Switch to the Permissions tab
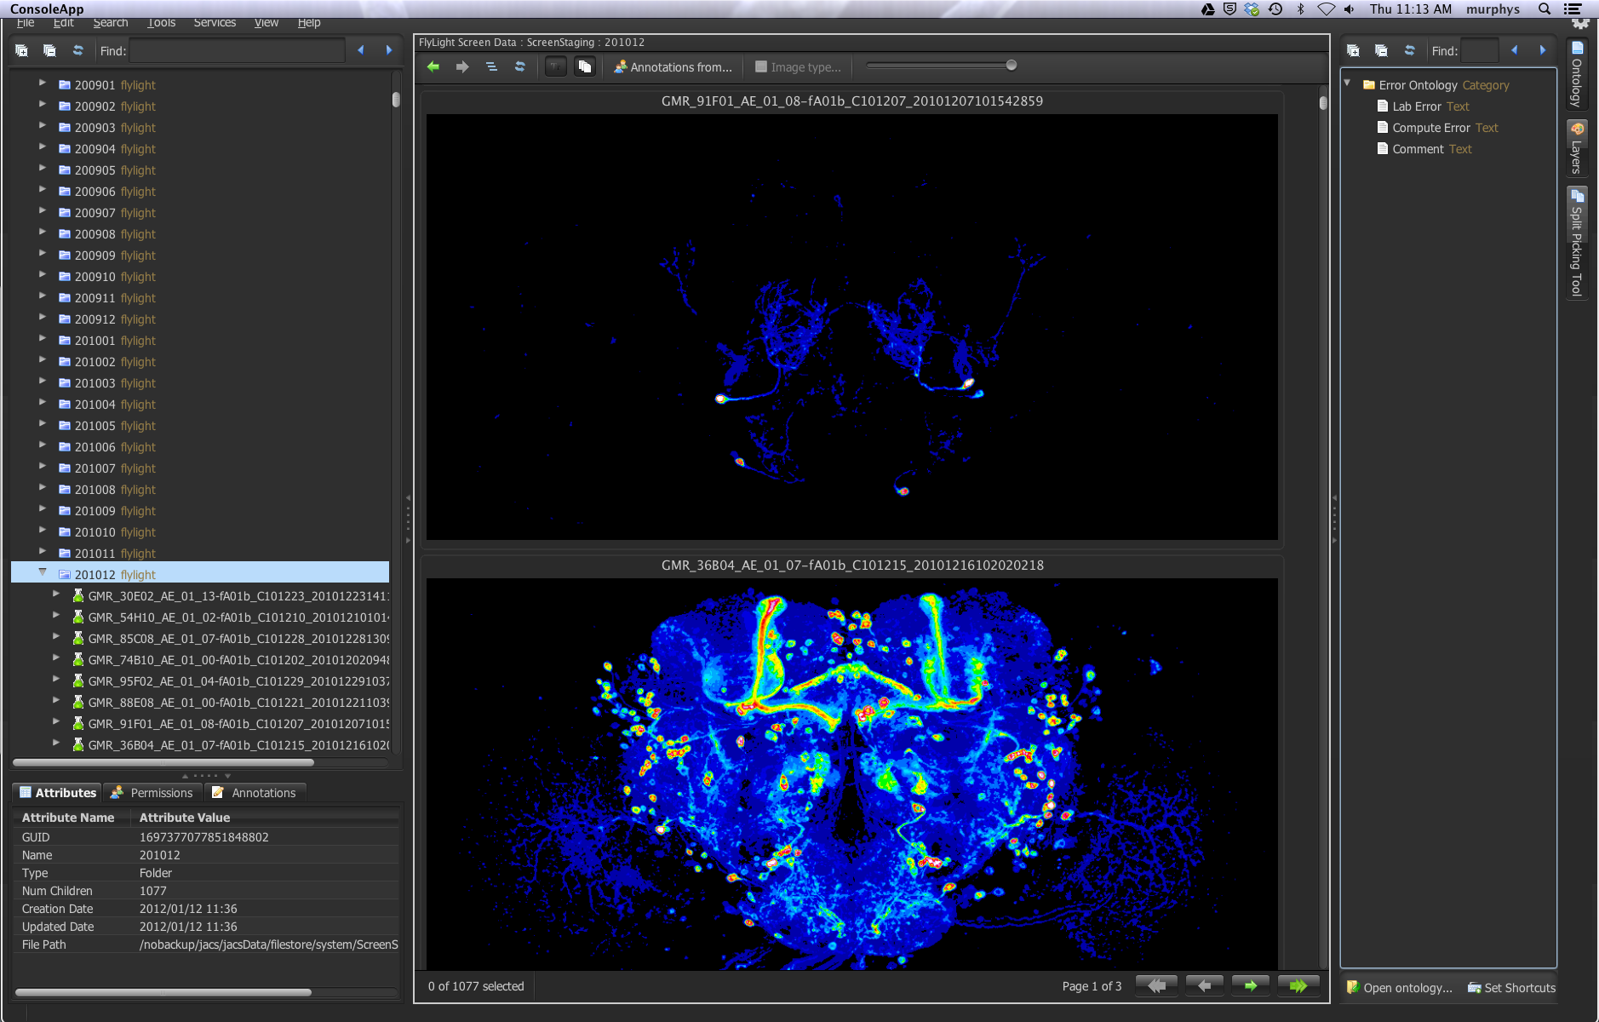The width and height of the screenshot is (1599, 1022). coord(153,793)
